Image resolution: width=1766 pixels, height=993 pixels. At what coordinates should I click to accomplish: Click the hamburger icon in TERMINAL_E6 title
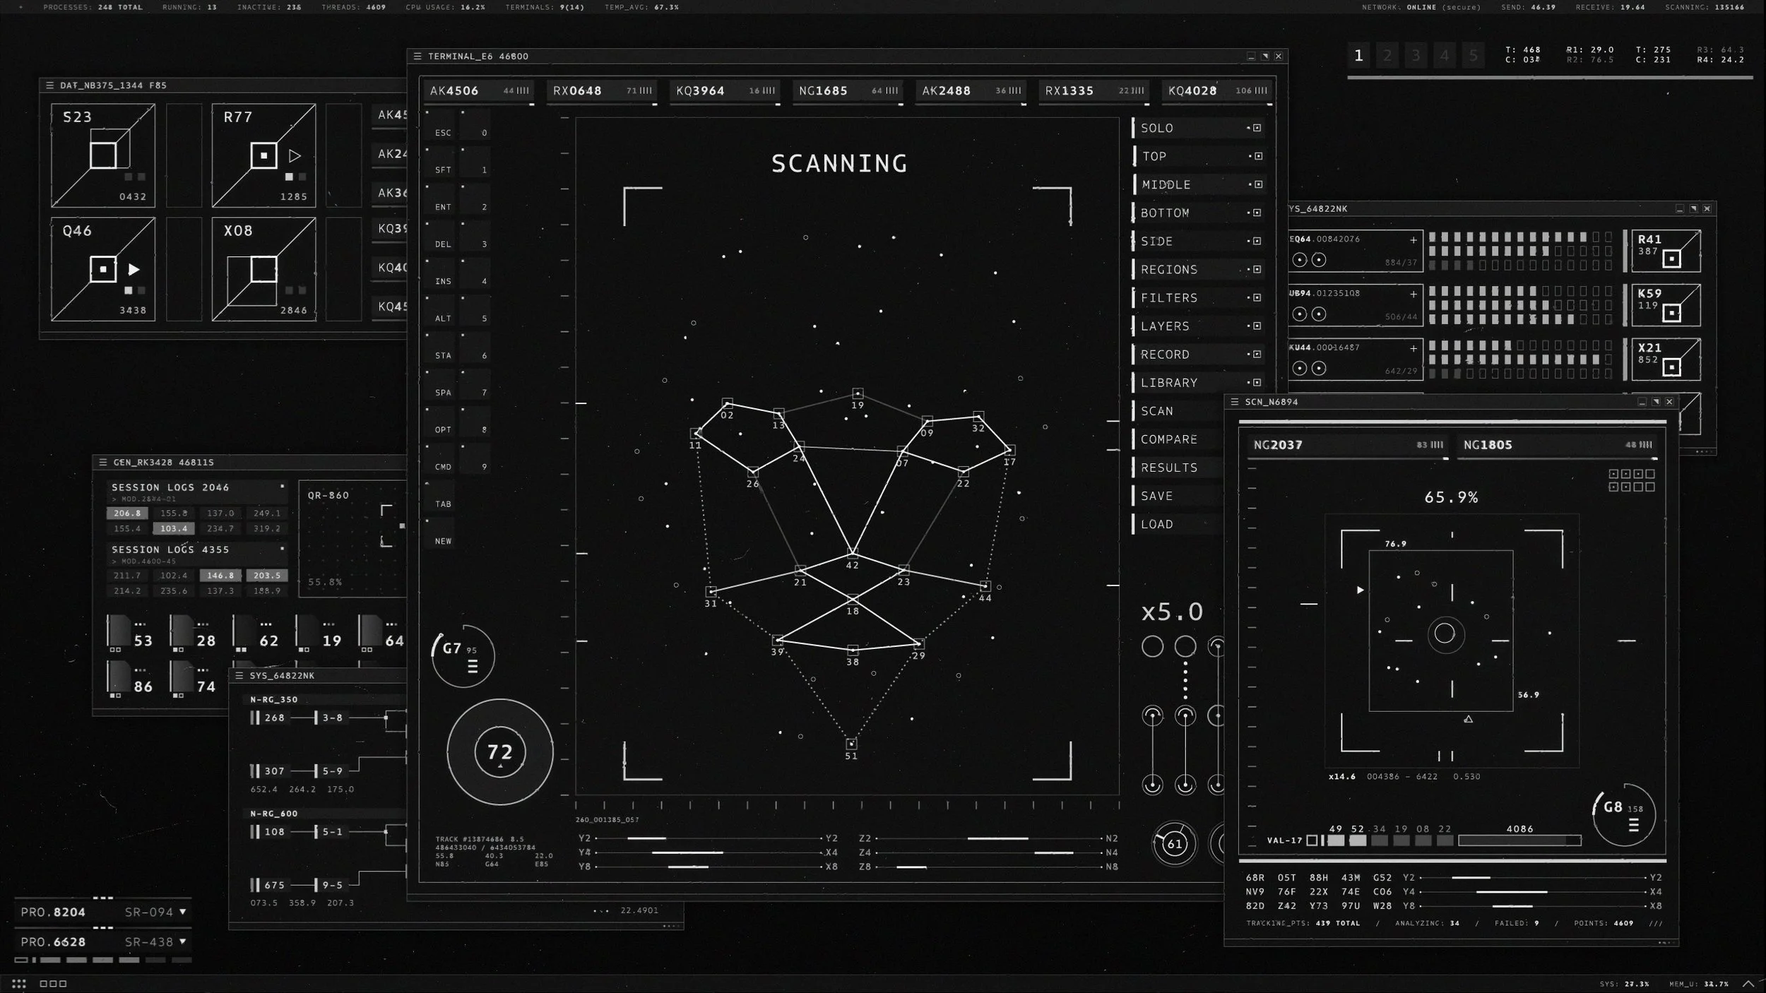tap(417, 57)
